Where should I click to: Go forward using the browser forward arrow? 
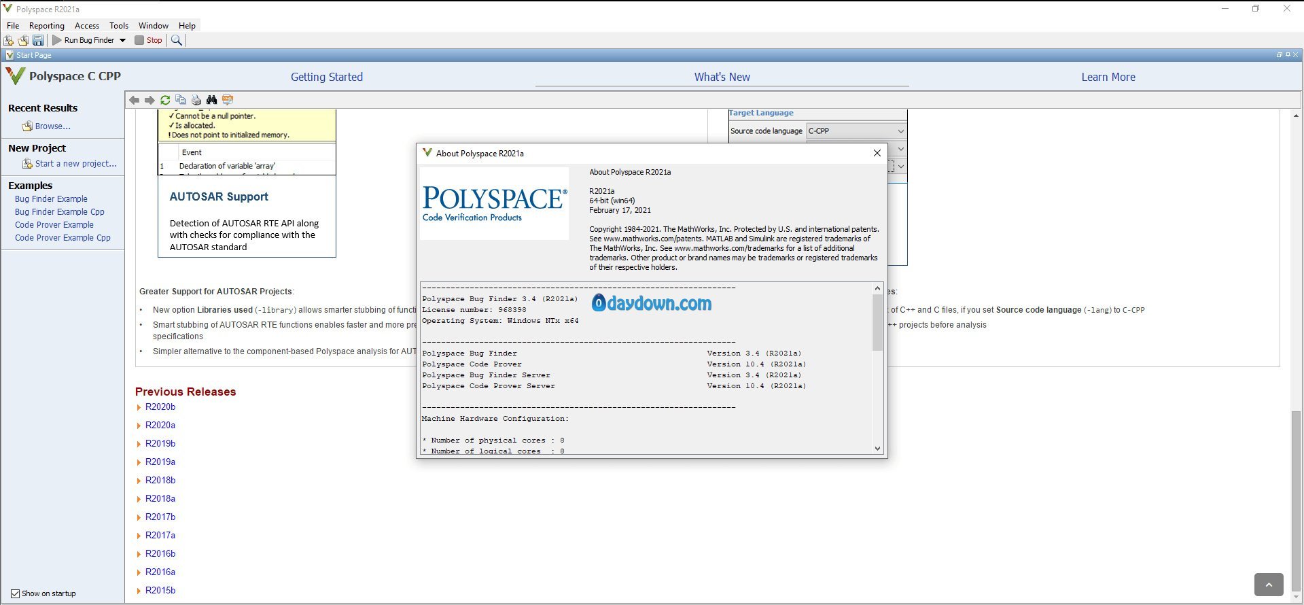(x=149, y=100)
